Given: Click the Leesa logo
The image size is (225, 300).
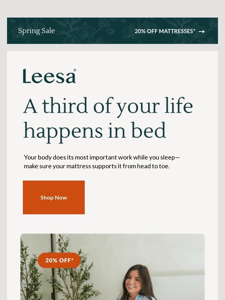Looking at the screenshot, I should (x=49, y=76).
